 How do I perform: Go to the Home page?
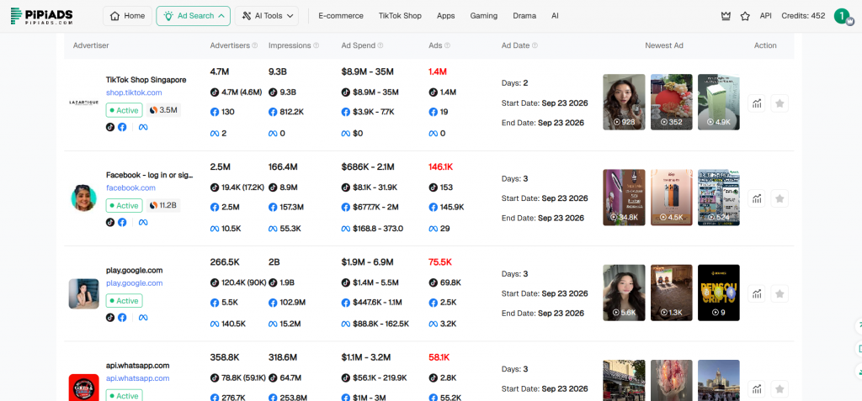pyautogui.click(x=128, y=16)
